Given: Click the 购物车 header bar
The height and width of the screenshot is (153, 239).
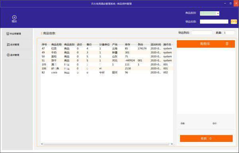Looking at the screenshot, I should coord(206,44).
